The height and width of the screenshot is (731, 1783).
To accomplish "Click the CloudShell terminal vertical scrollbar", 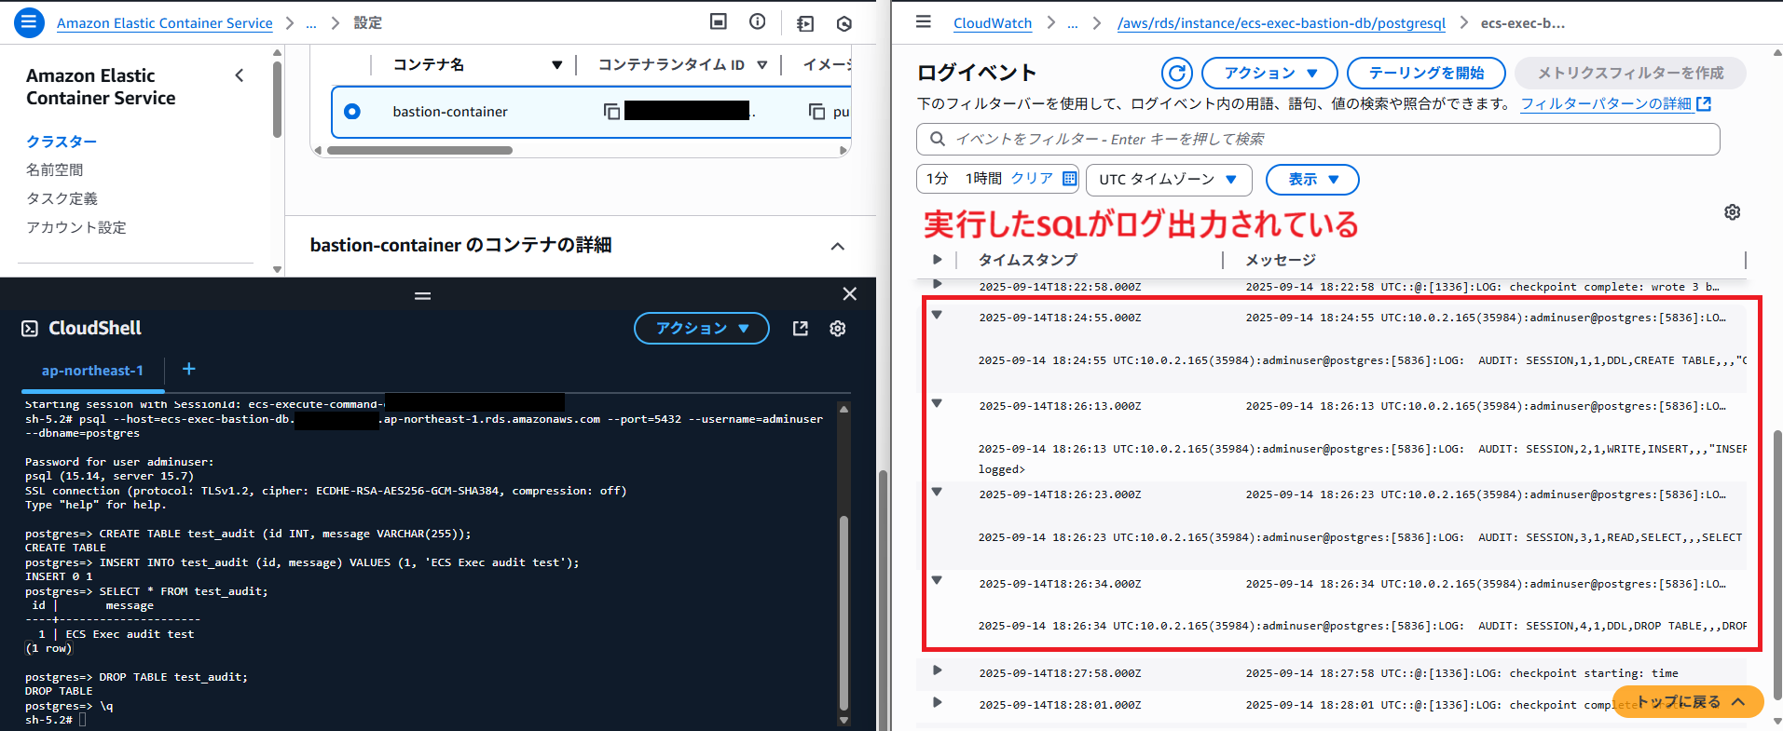I will click(843, 613).
